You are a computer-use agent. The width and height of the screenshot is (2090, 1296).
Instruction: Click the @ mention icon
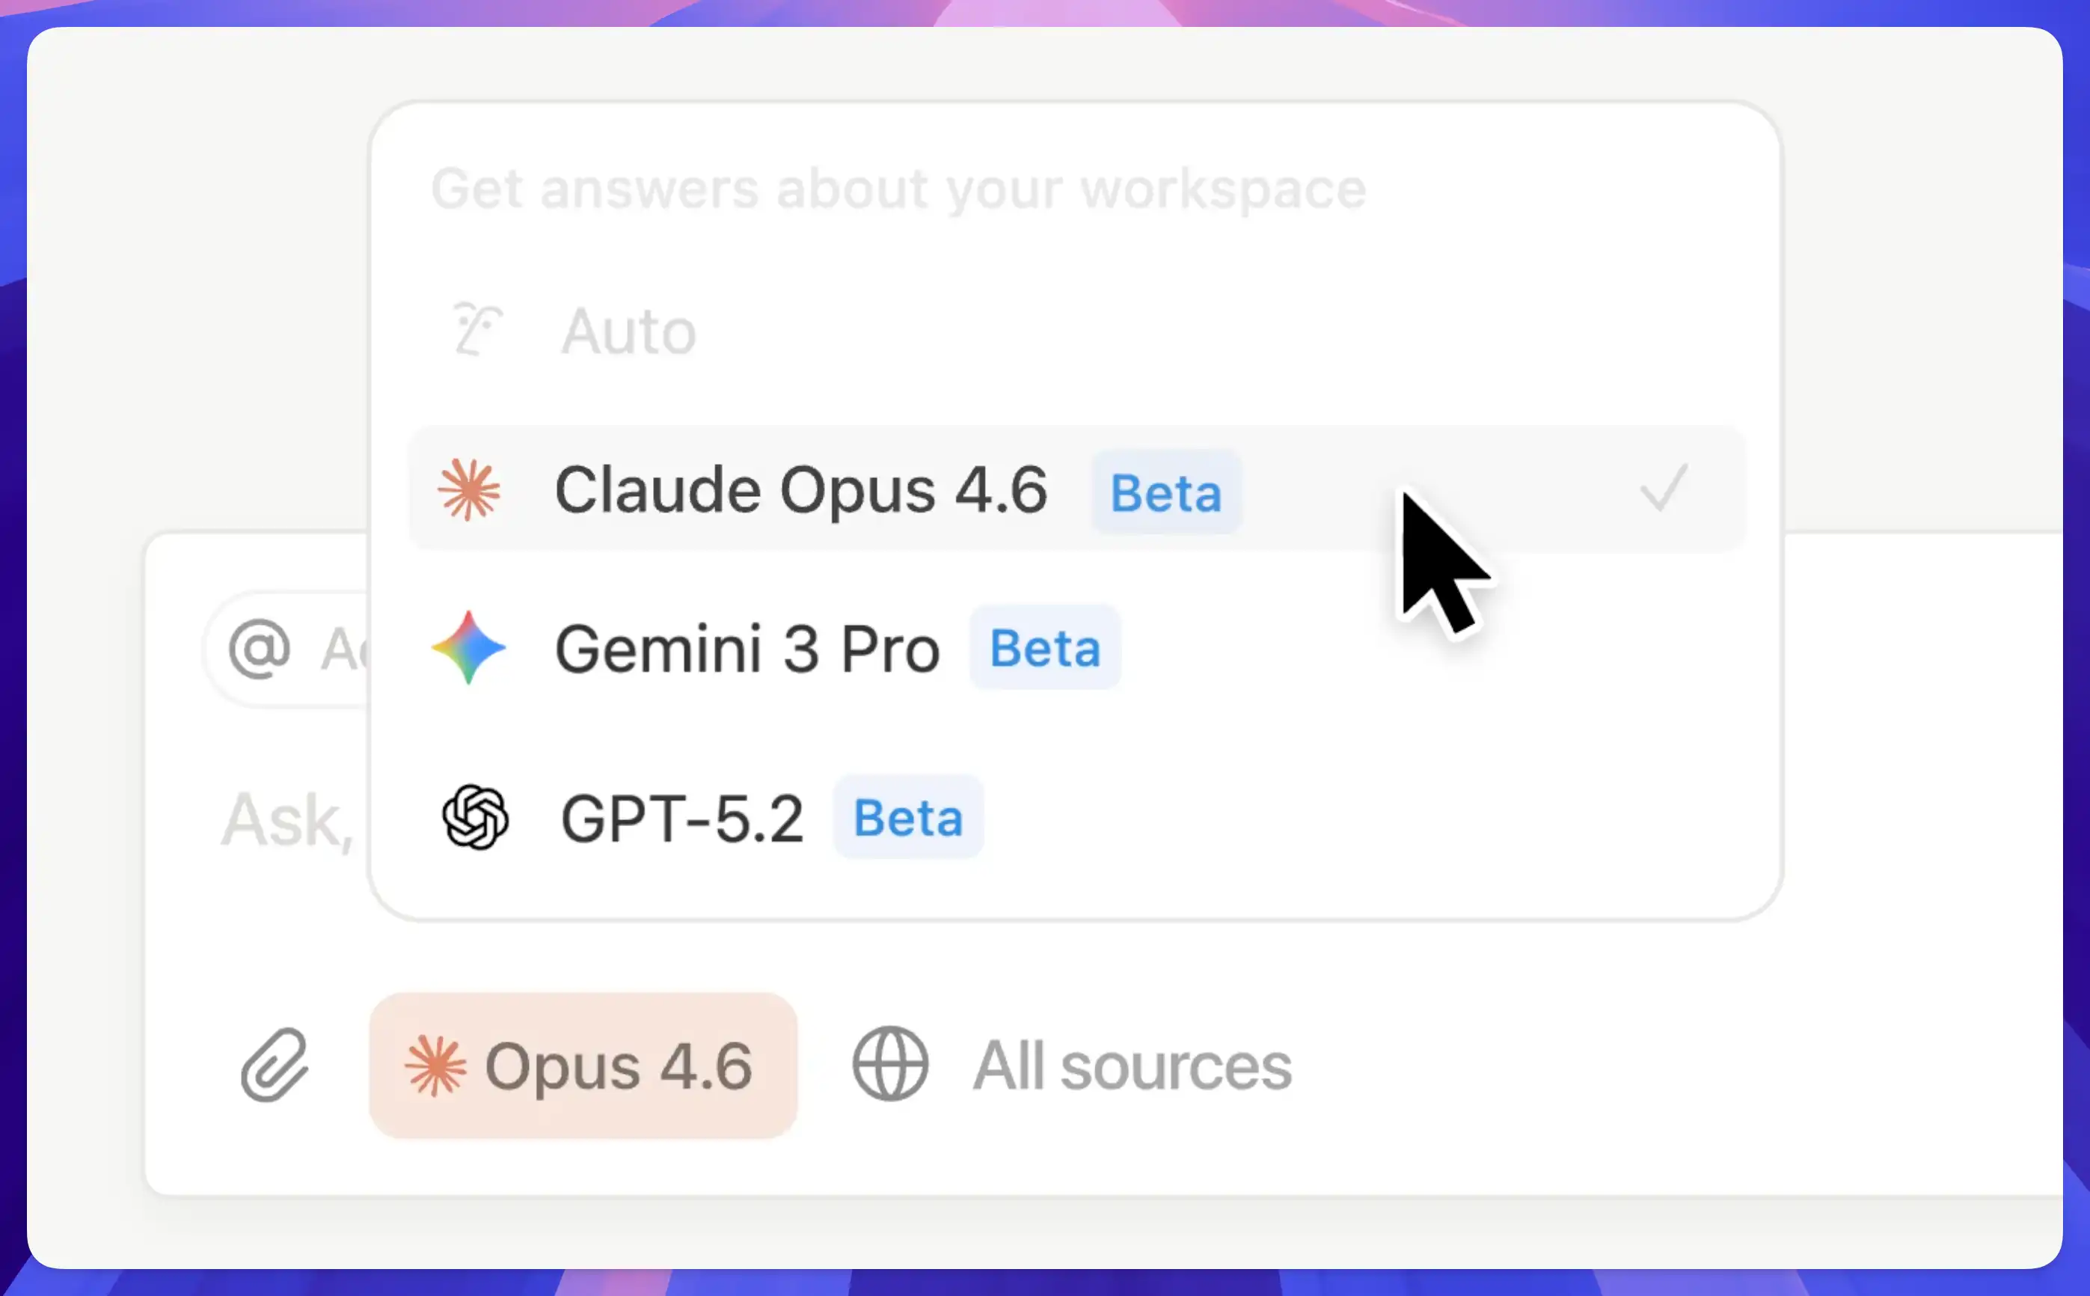tap(260, 649)
